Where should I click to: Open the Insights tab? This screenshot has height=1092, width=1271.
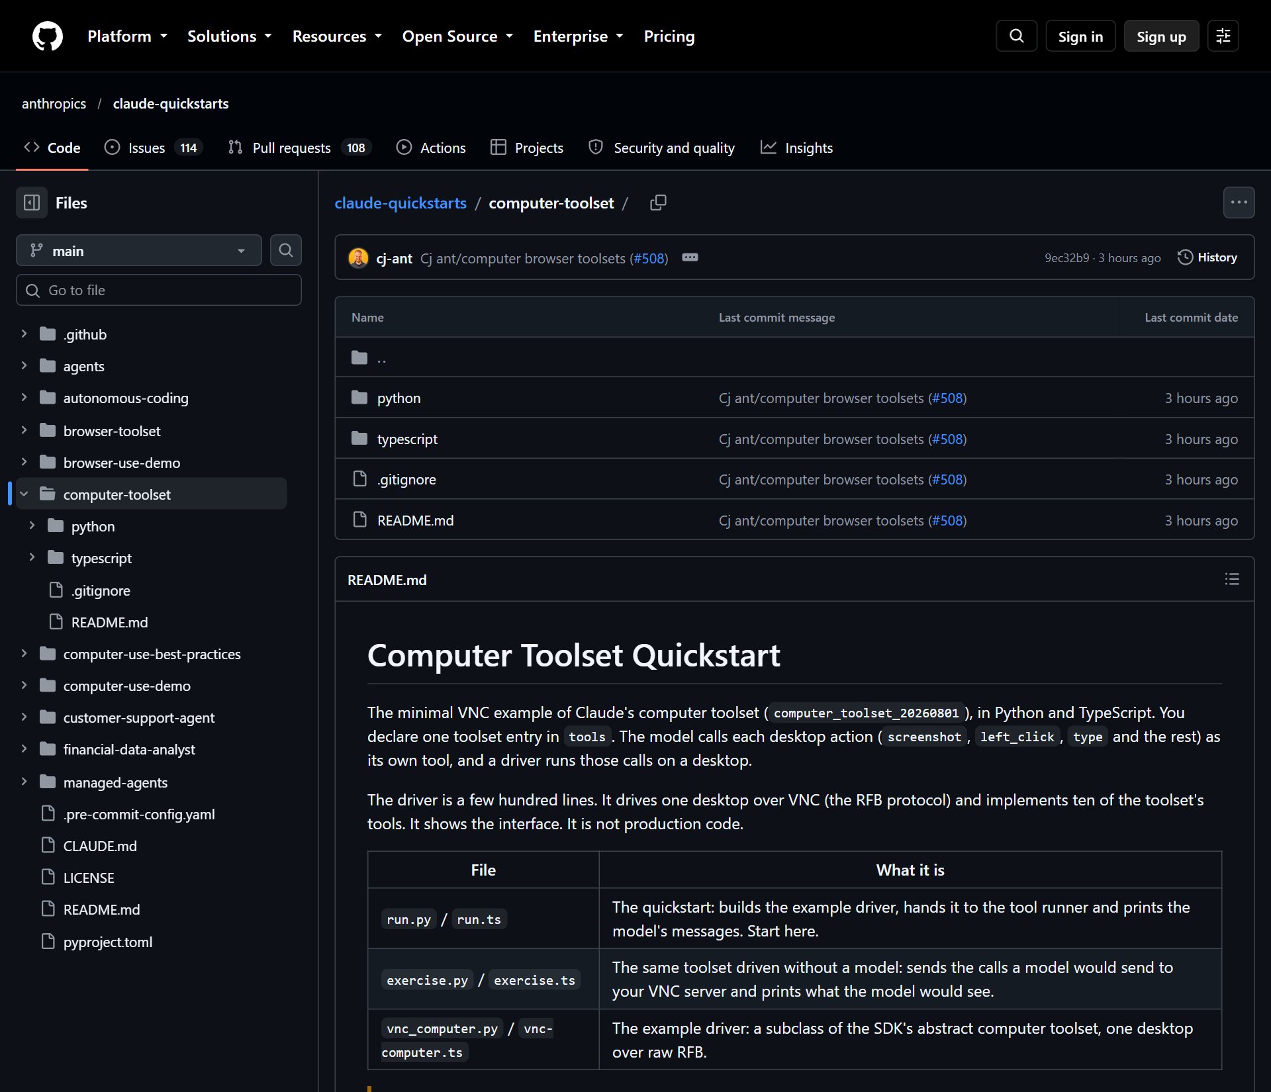pos(796,148)
